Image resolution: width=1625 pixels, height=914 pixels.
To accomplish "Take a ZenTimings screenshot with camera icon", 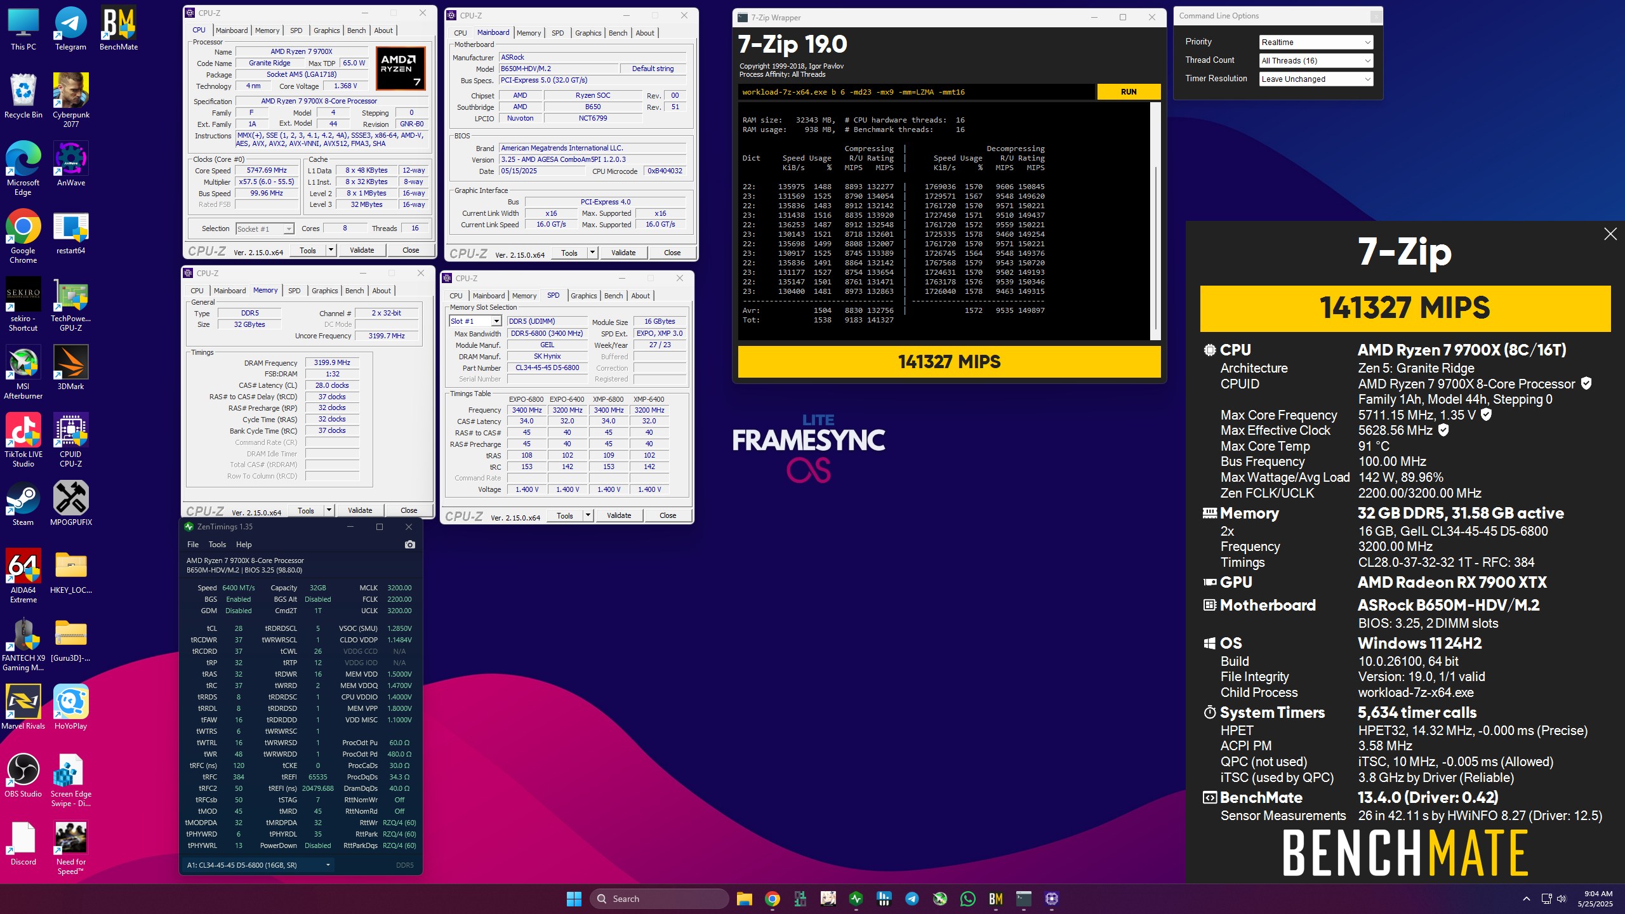I will pos(409,545).
